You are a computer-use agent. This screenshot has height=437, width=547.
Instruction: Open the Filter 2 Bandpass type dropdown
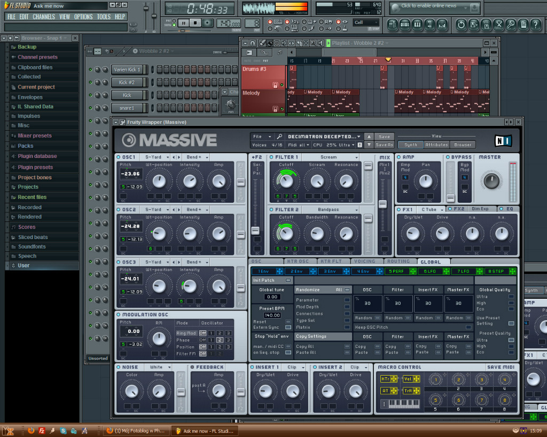click(x=330, y=210)
